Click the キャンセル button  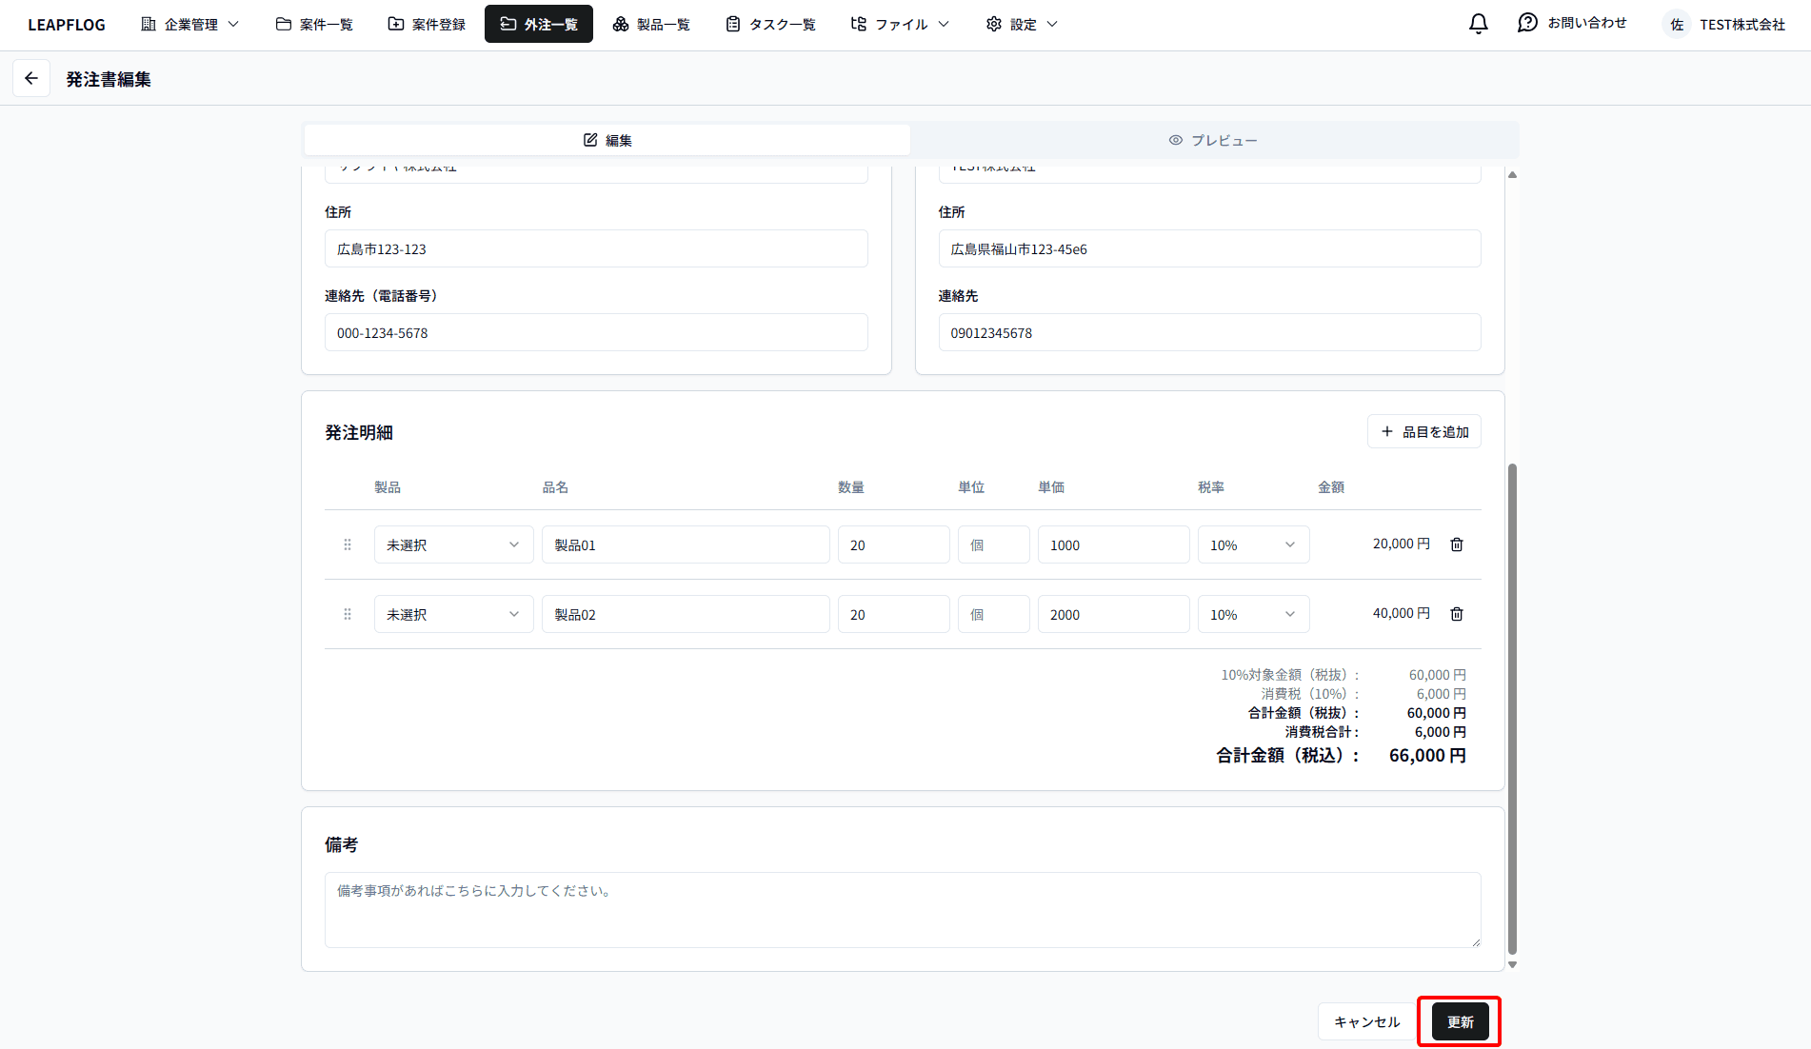pos(1366,1021)
